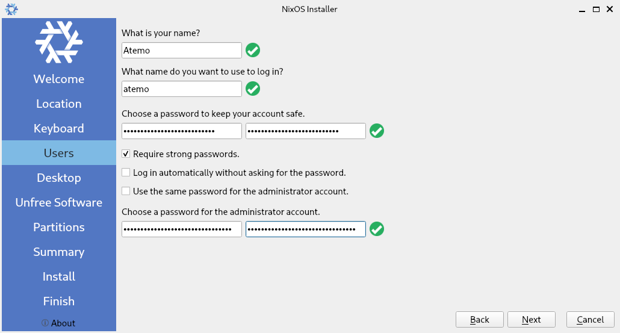The width and height of the screenshot is (620, 333).
Task: Use same password for administrator account
Action: click(126, 191)
